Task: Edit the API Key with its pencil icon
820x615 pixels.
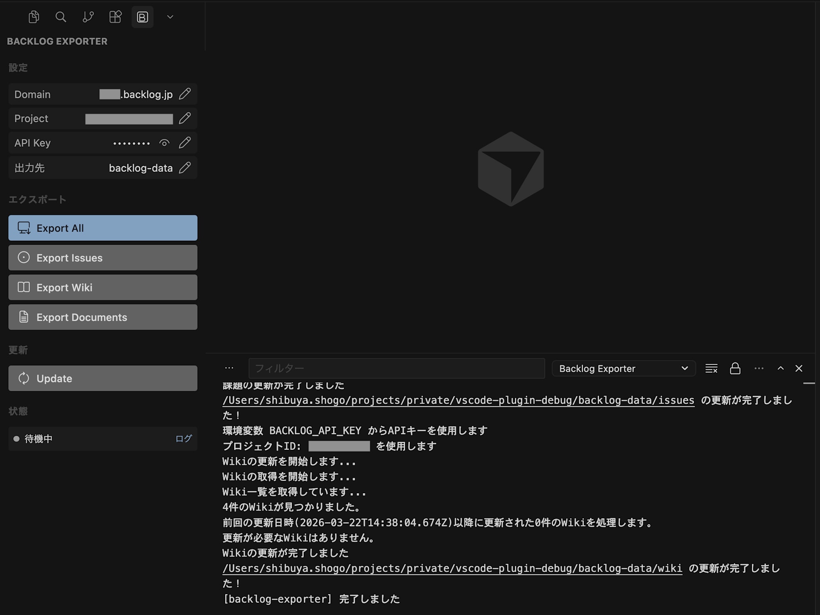Action: [x=185, y=143]
